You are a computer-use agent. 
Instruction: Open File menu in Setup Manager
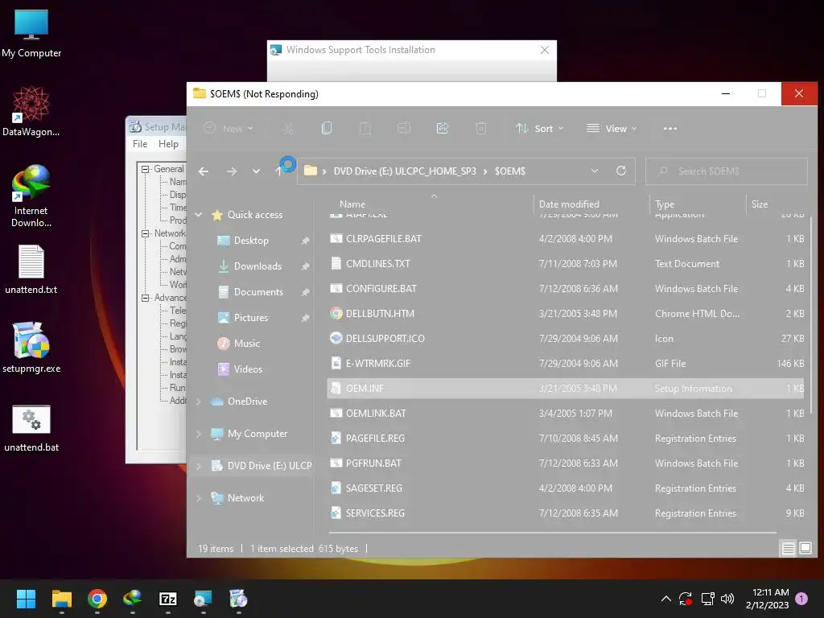click(140, 144)
